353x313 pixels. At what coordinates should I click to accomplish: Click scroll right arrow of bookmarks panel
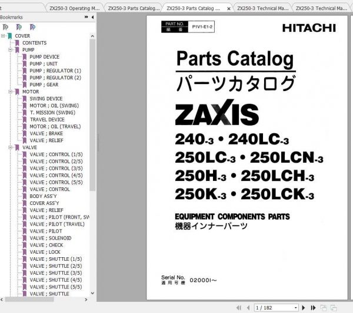tap(86, 299)
